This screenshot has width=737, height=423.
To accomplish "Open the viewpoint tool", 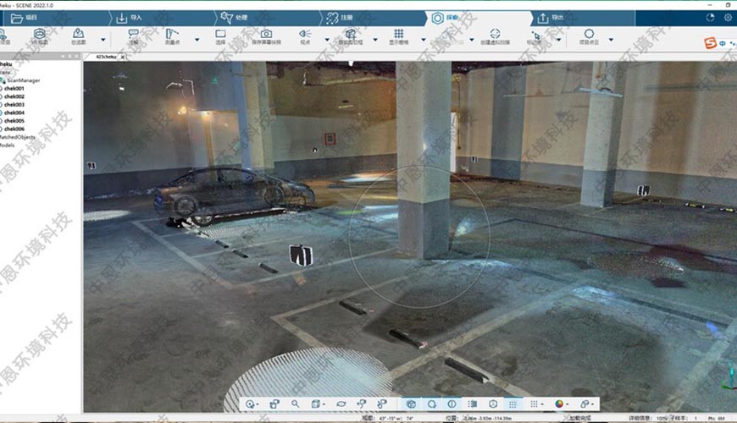I will coord(305,36).
